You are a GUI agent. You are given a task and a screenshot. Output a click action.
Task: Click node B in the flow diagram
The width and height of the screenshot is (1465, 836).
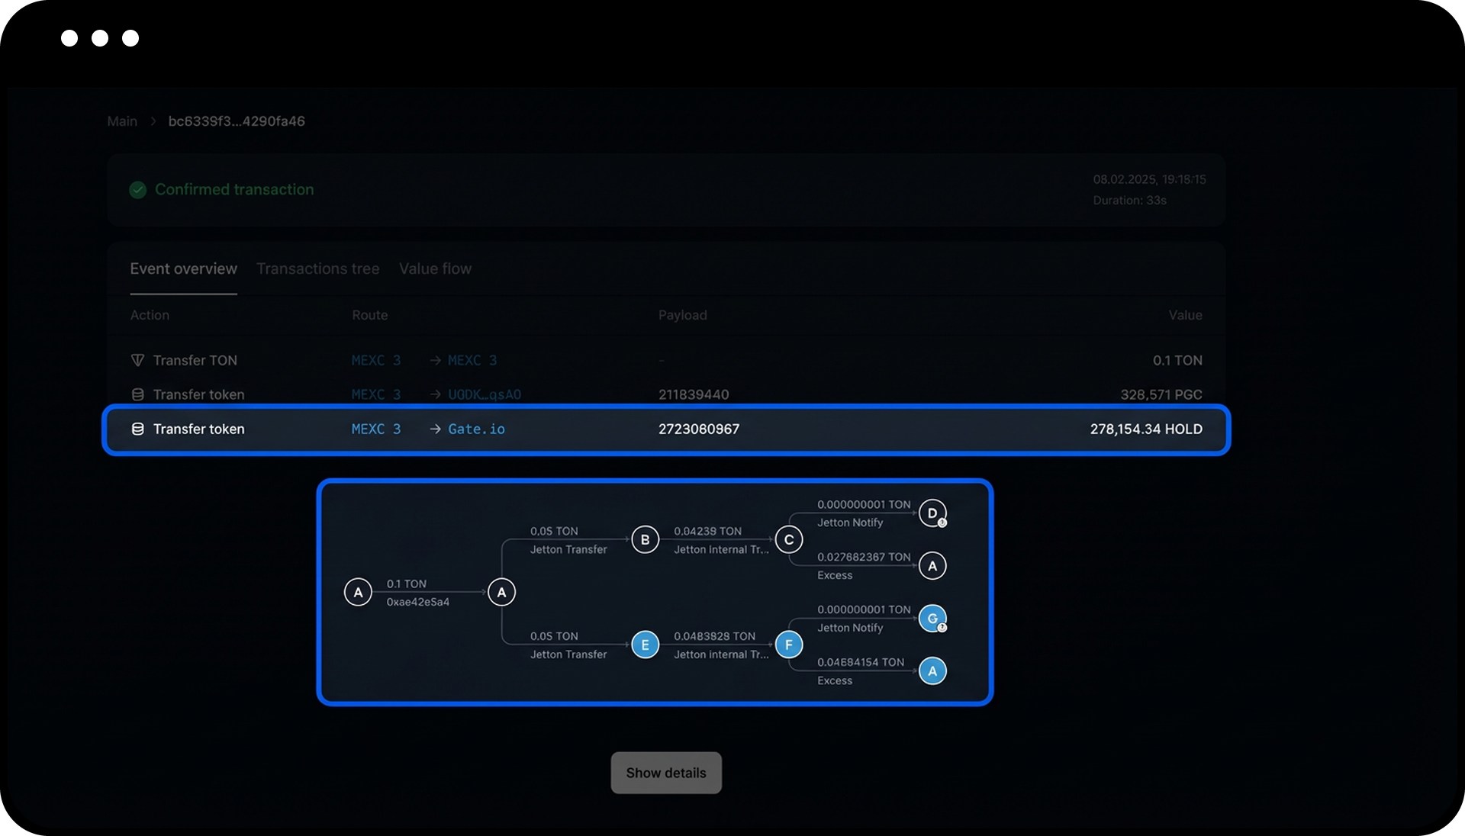coord(645,539)
